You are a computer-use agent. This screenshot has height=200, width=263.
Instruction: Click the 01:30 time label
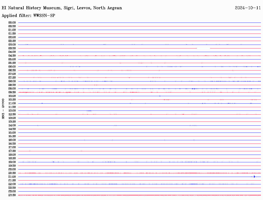[x=12, y=34]
